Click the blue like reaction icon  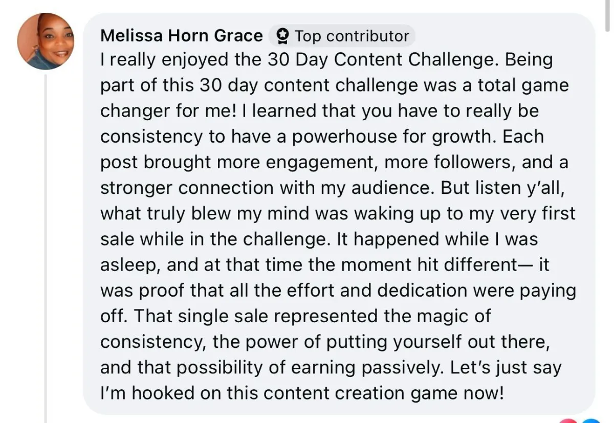pyautogui.click(x=591, y=420)
